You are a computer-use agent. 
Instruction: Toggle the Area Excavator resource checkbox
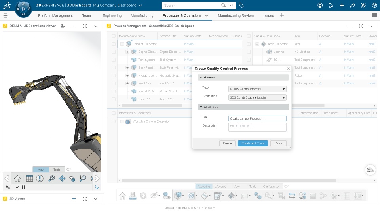pos(249,44)
